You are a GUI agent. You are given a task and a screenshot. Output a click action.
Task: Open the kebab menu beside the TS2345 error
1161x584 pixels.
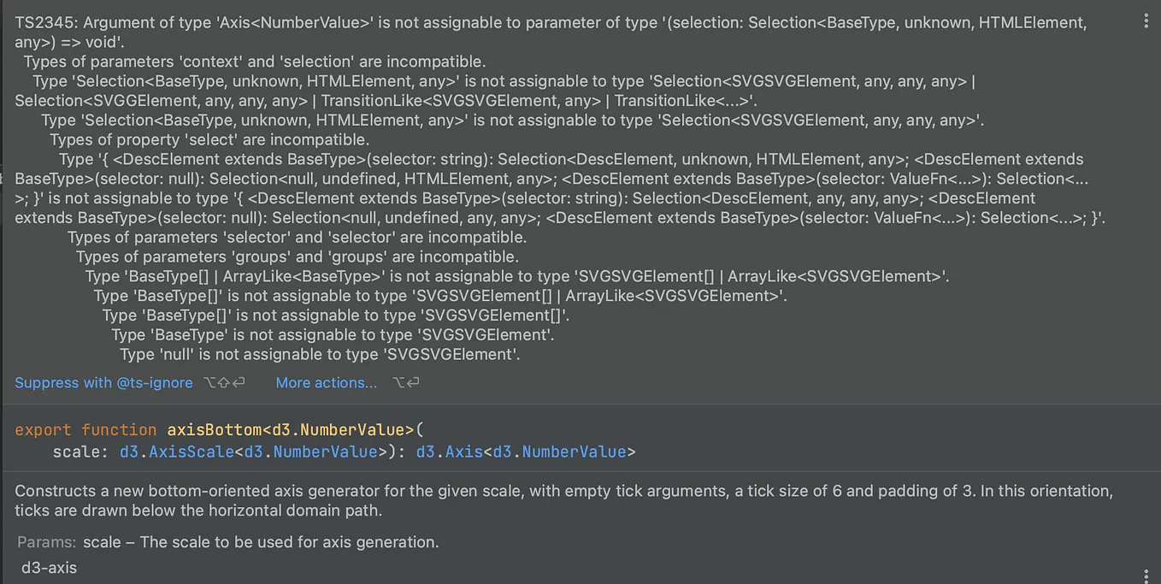click(x=1146, y=23)
